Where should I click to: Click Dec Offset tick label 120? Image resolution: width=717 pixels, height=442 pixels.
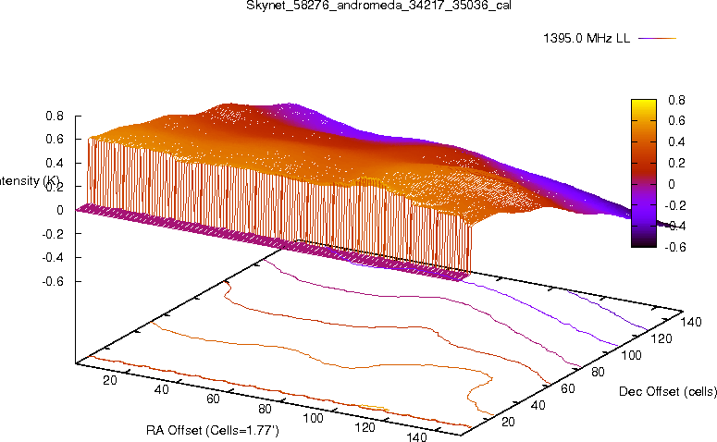click(x=661, y=338)
